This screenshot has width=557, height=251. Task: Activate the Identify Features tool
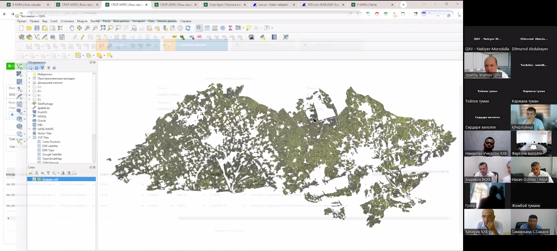(199, 28)
